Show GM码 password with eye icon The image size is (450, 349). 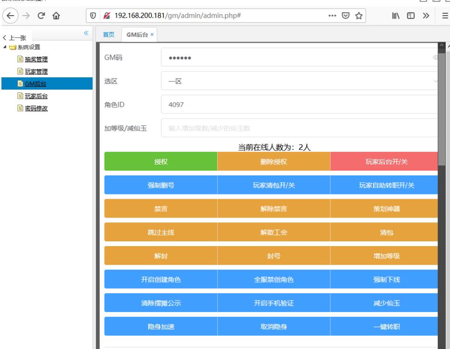435,58
